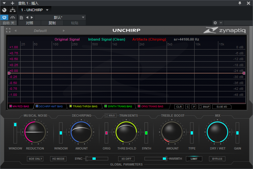Viewport: 253px width, 169px height.
Task: Click the Musical Noise REDUCTION knob
Action: click(35, 132)
